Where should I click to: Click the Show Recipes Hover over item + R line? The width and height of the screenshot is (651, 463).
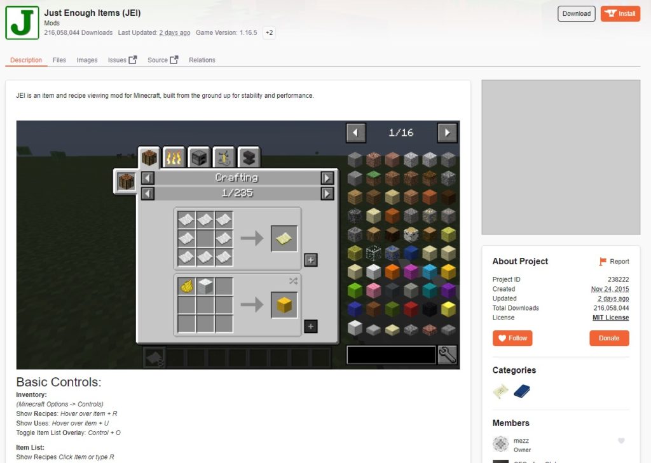point(66,413)
